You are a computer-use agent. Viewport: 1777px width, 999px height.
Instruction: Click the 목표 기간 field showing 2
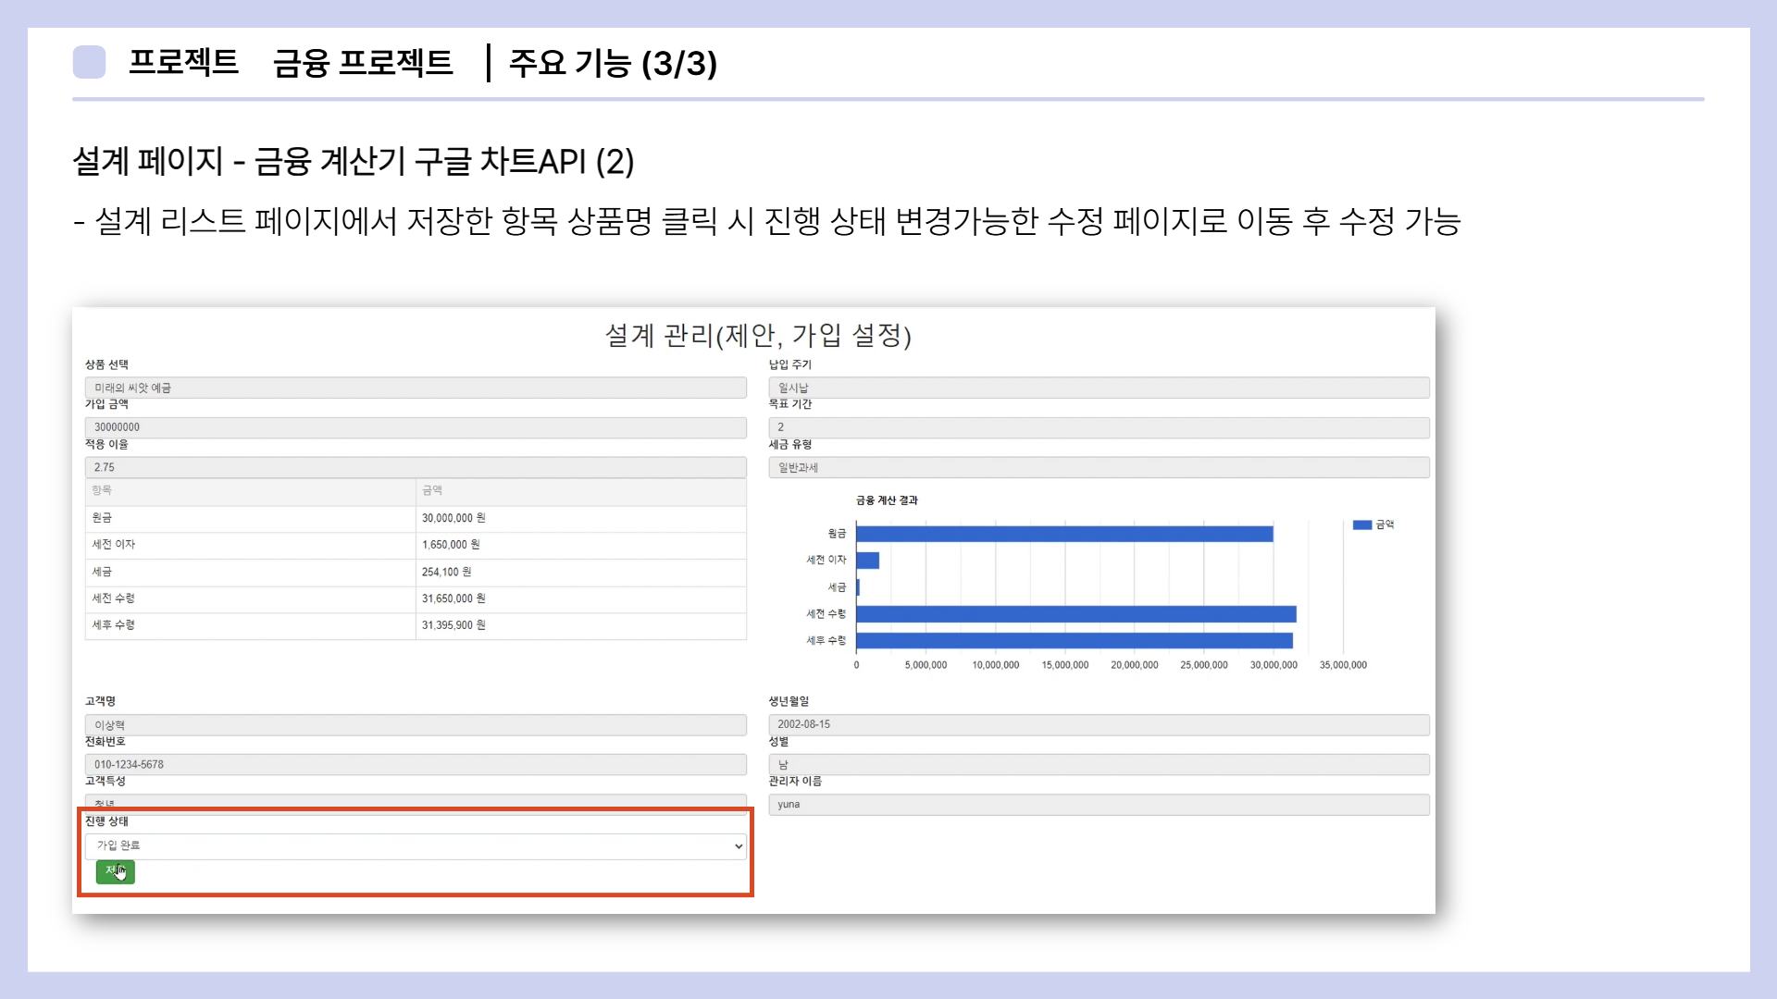pyautogui.click(x=1098, y=427)
